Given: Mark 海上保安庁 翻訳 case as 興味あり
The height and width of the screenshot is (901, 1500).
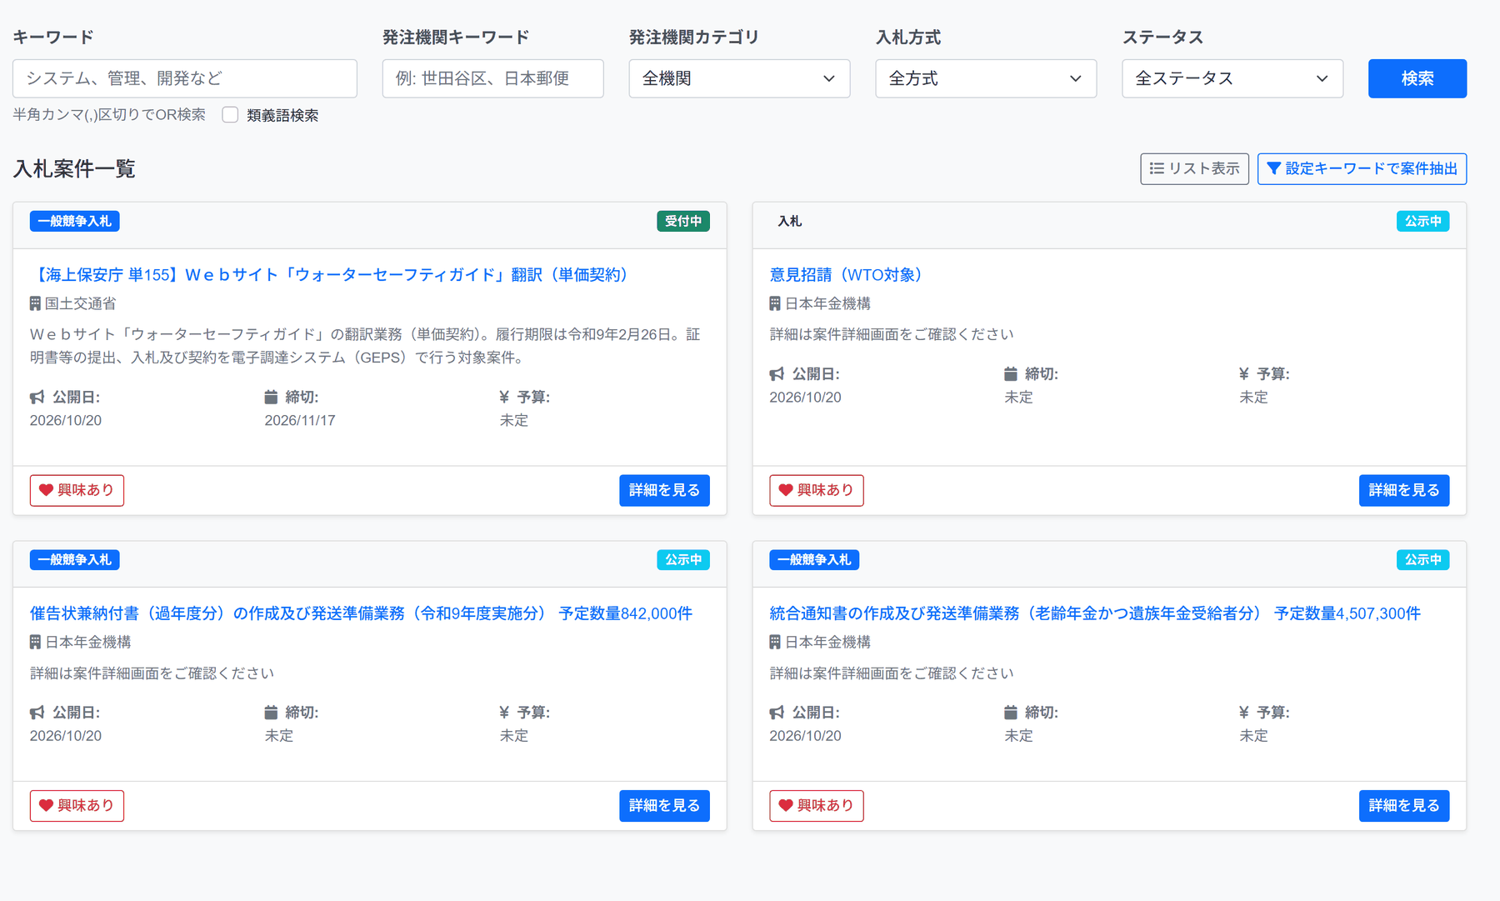Looking at the screenshot, I should pyautogui.click(x=77, y=490).
